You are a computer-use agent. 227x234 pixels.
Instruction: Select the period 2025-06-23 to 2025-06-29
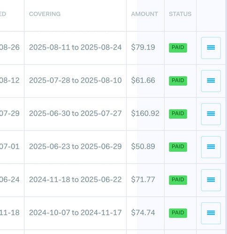(76, 146)
